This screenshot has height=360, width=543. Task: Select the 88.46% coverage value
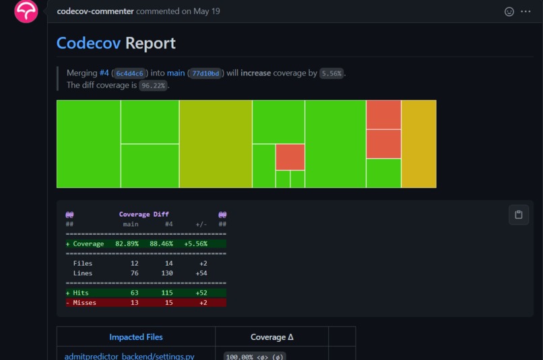click(161, 244)
